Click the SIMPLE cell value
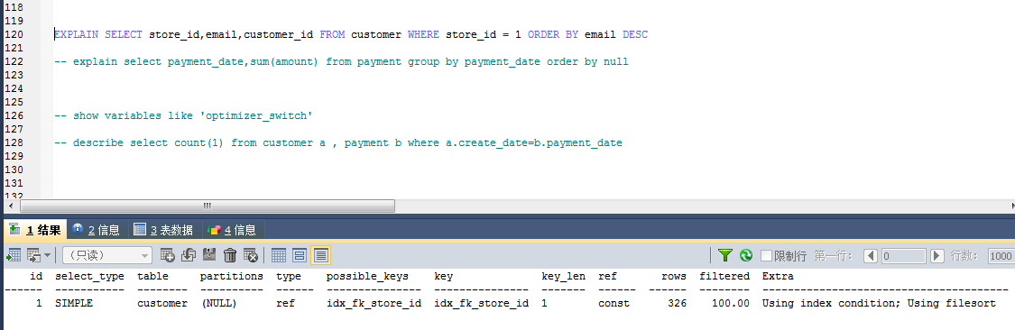 pyautogui.click(x=74, y=303)
